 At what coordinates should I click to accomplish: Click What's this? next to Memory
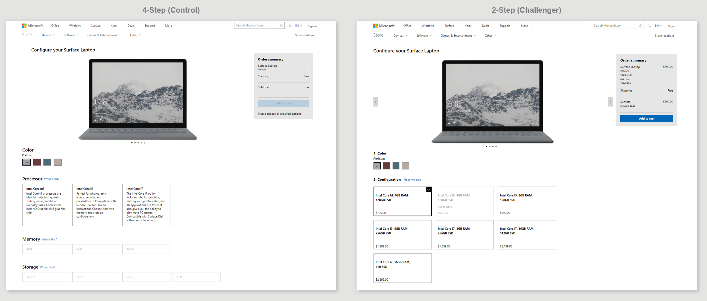click(x=49, y=239)
